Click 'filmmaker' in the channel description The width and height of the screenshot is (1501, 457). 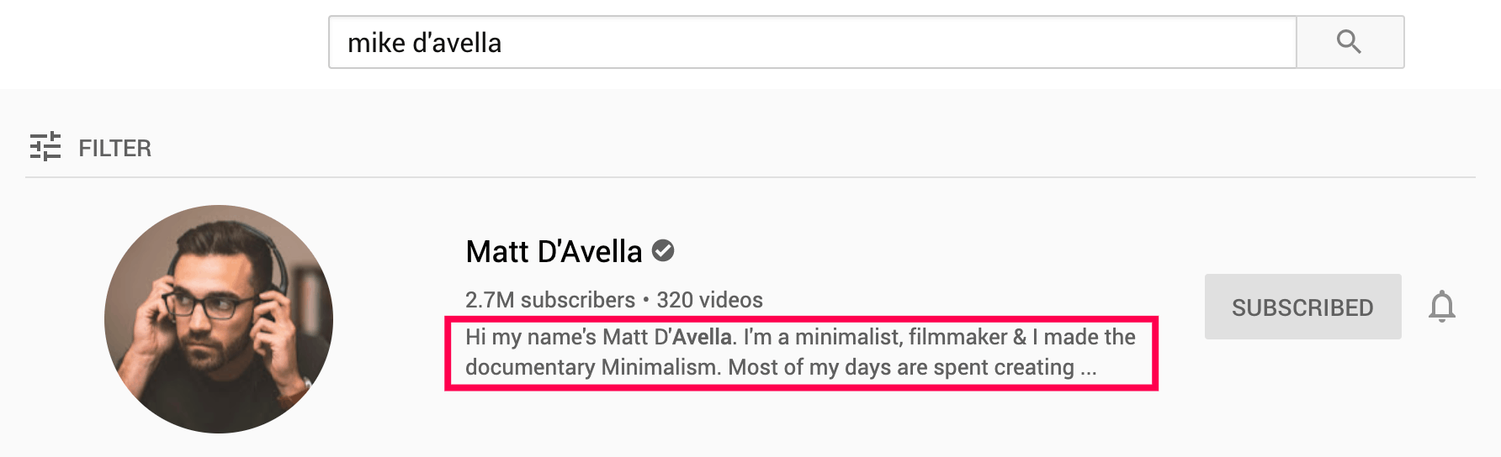coord(957,337)
